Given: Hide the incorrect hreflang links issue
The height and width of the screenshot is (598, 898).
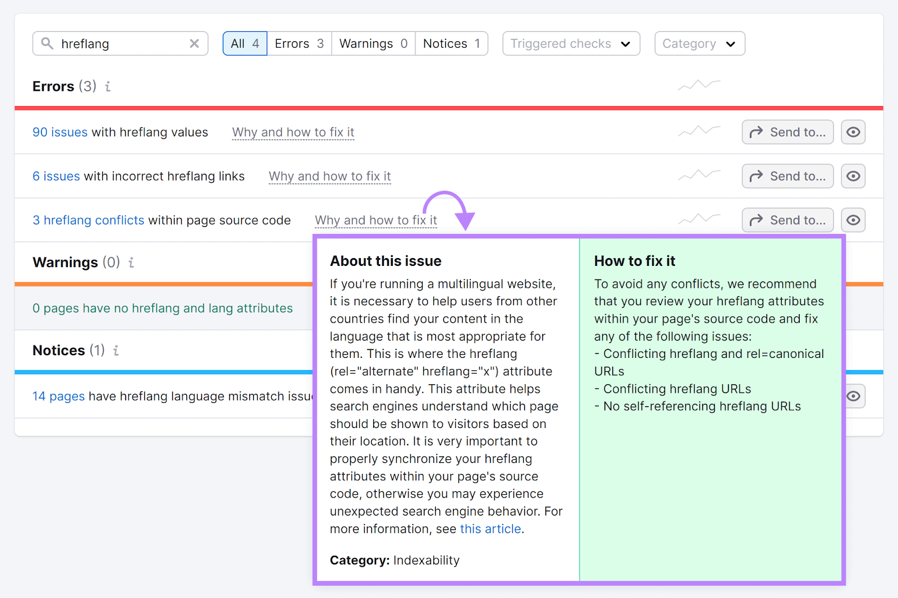Looking at the screenshot, I should click(853, 176).
